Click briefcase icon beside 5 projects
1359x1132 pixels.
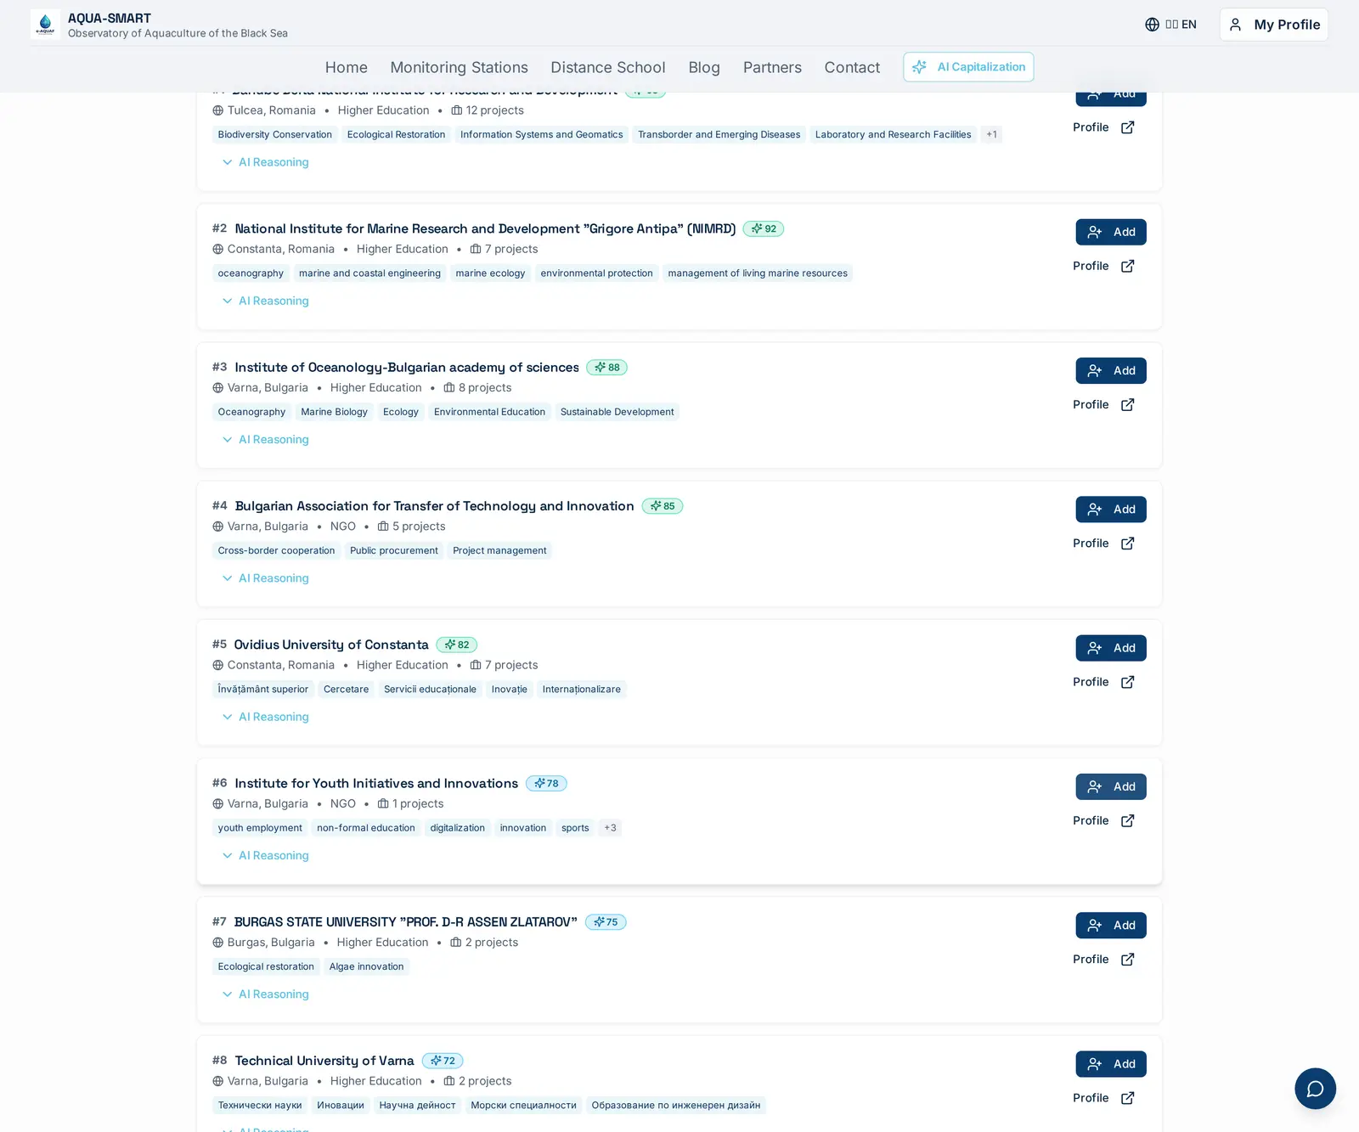383,527
